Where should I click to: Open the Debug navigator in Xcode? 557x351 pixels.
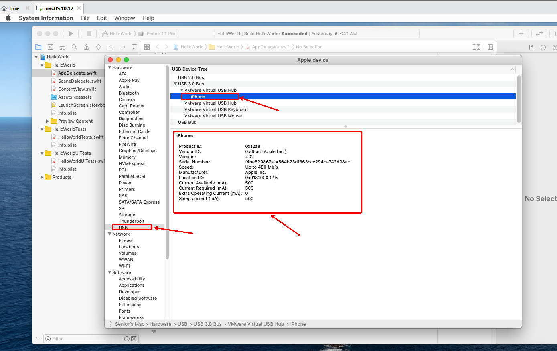[x=110, y=47]
